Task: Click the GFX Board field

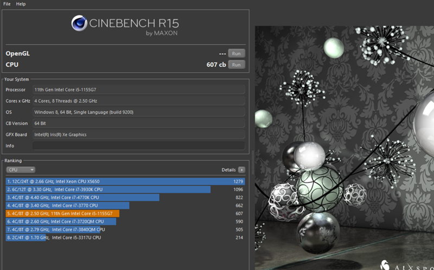Action: (x=138, y=135)
